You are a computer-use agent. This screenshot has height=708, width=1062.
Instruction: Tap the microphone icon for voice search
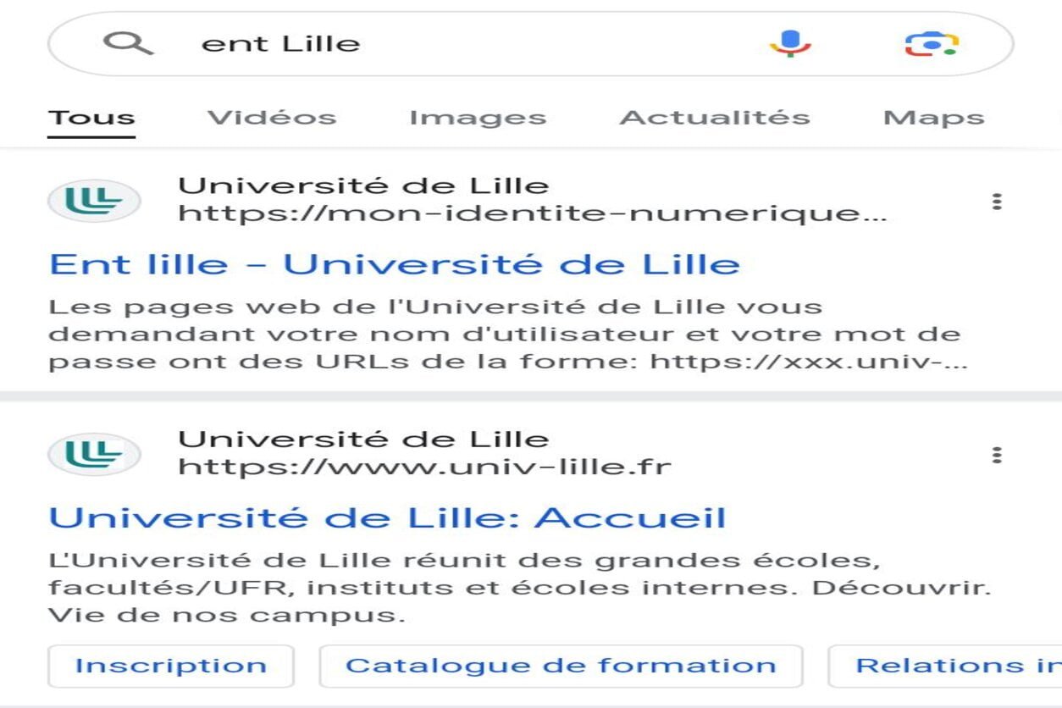point(788,42)
